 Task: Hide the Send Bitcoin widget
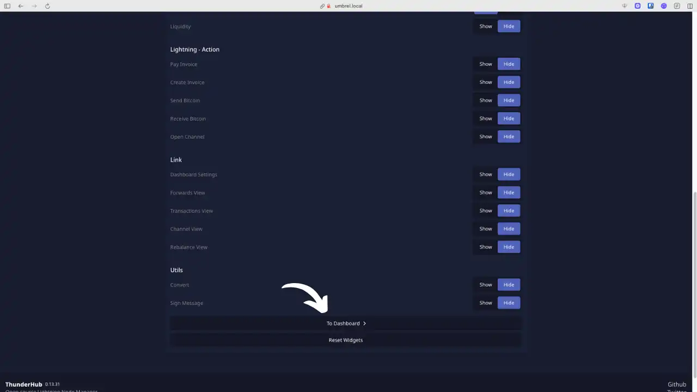tap(509, 100)
